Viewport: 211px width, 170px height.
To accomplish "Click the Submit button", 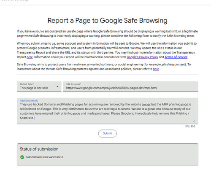I will point(108,133).
